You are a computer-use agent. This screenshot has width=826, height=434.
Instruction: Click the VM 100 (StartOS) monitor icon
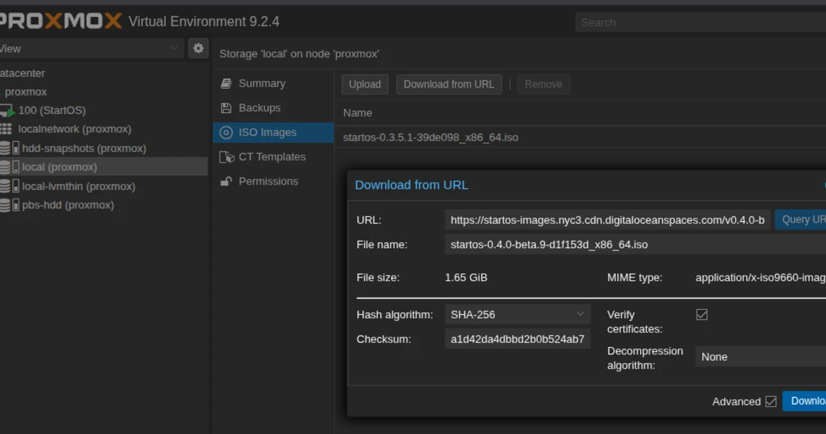7,110
